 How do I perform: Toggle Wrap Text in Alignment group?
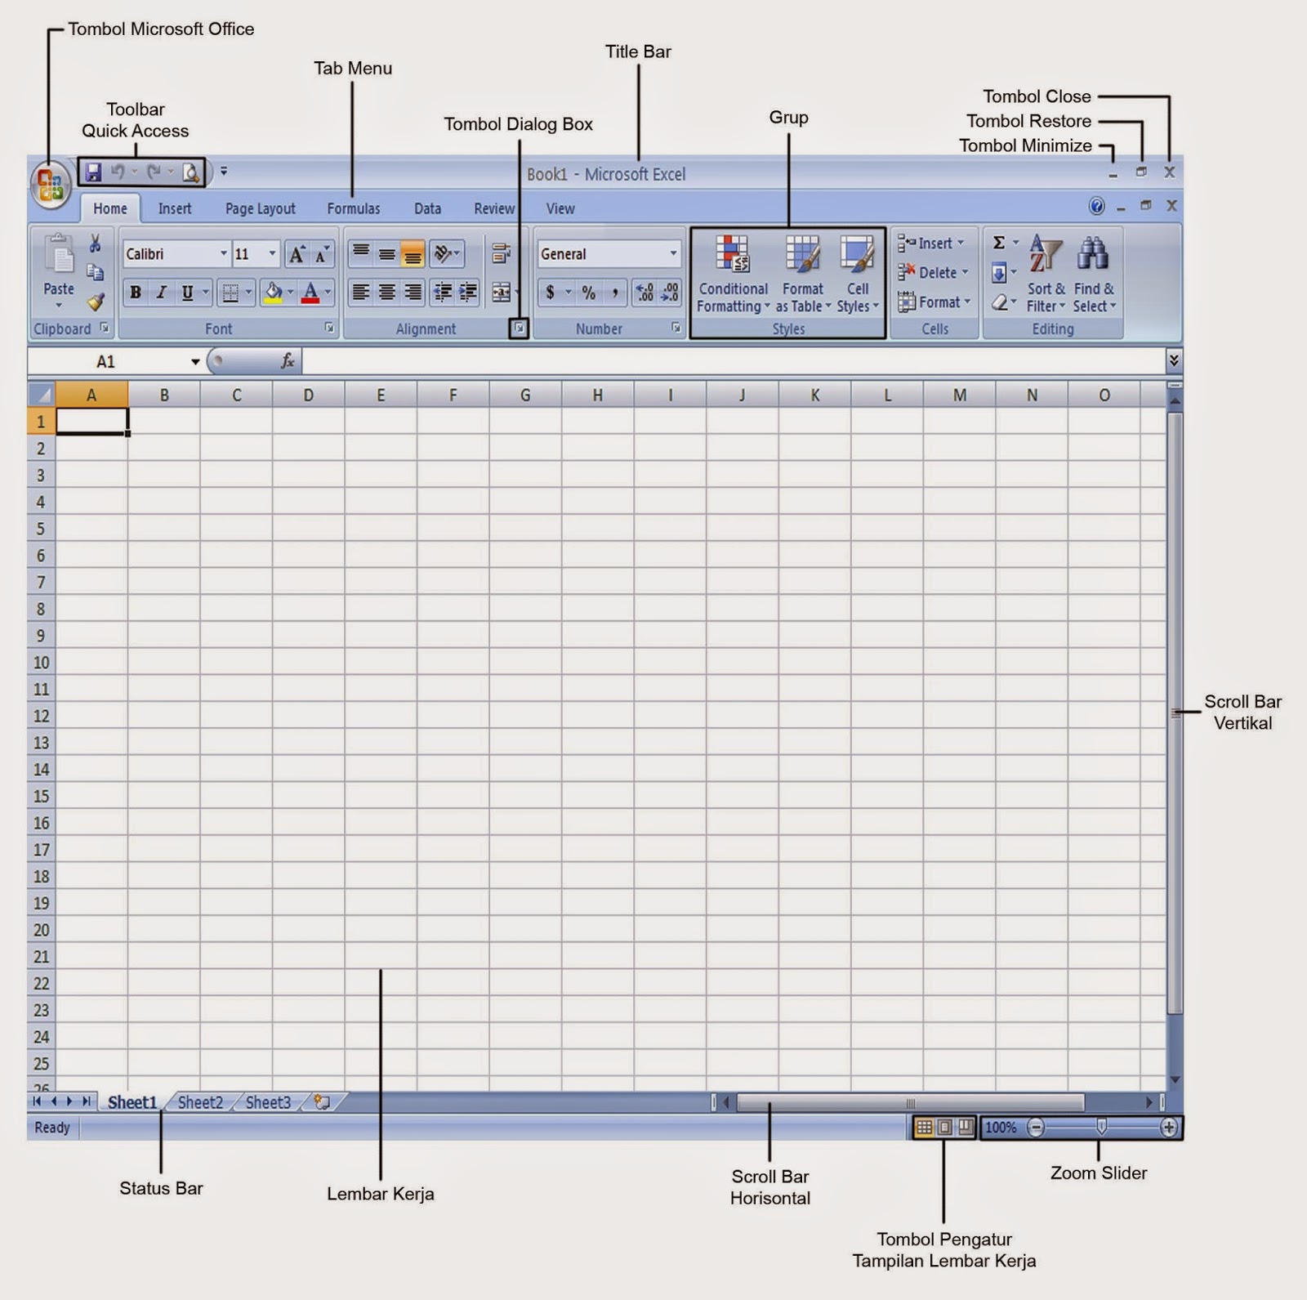501,254
